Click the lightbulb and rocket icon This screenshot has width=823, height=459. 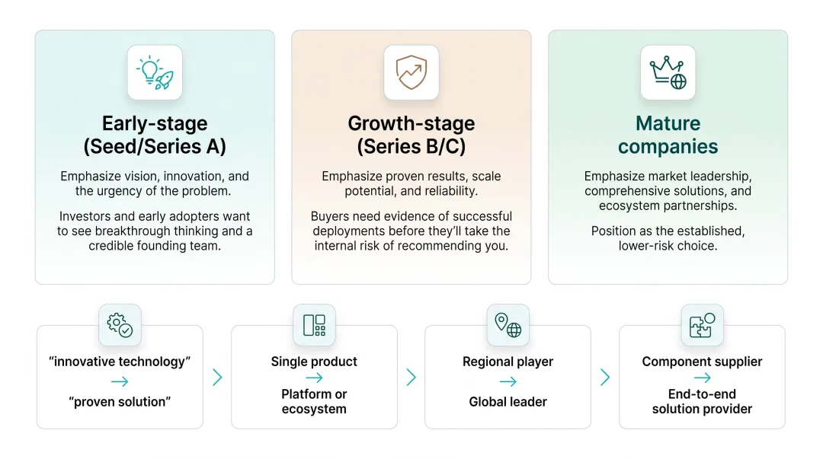point(155,72)
